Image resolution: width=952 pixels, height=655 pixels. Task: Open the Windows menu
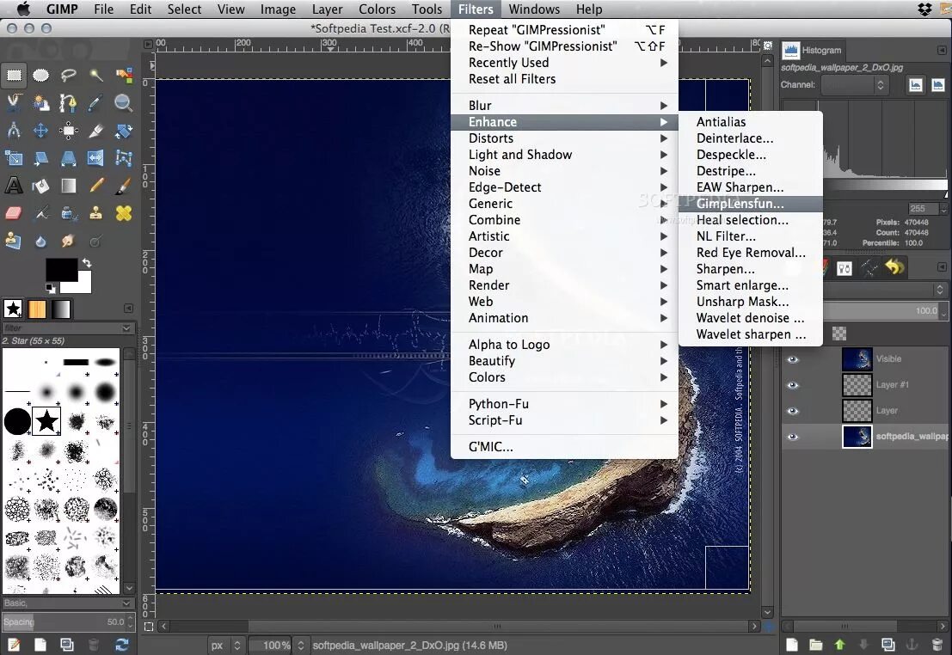click(x=534, y=9)
